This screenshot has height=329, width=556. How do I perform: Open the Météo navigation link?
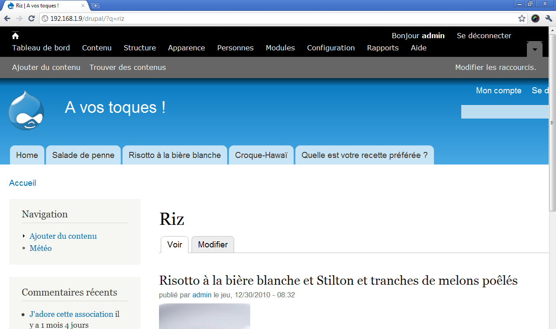point(40,248)
